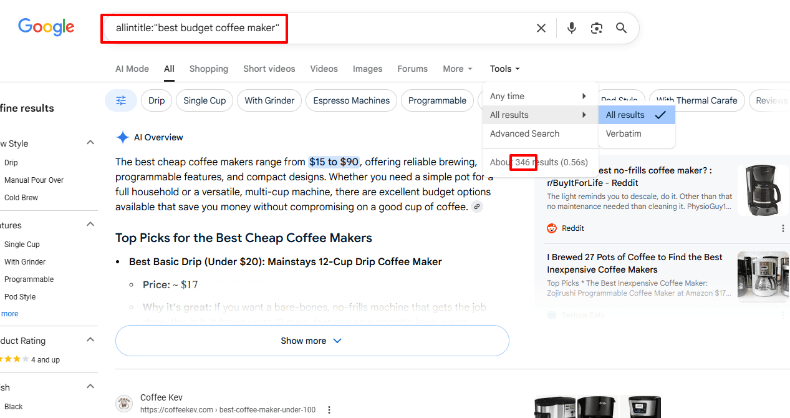Start voice search with the microphone icon
Viewport: 790px width, 418px height.
pos(572,28)
